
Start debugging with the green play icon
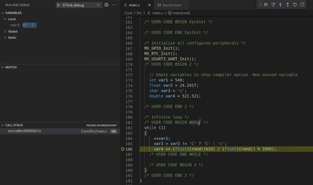[59, 5]
